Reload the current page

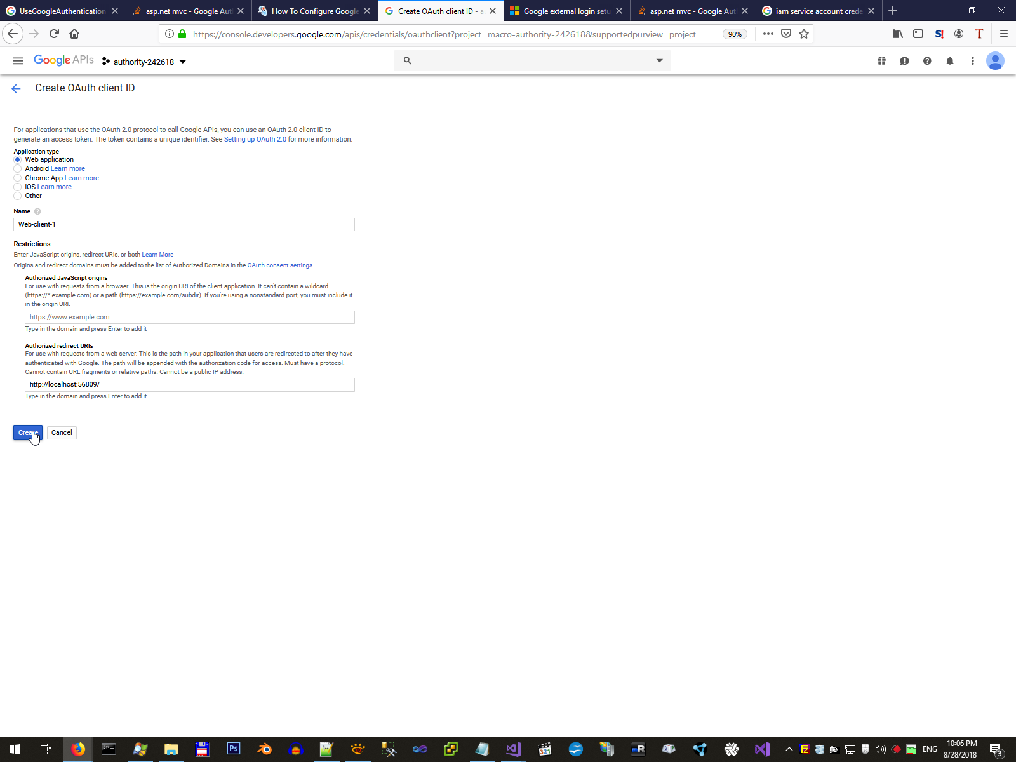point(54,34)
